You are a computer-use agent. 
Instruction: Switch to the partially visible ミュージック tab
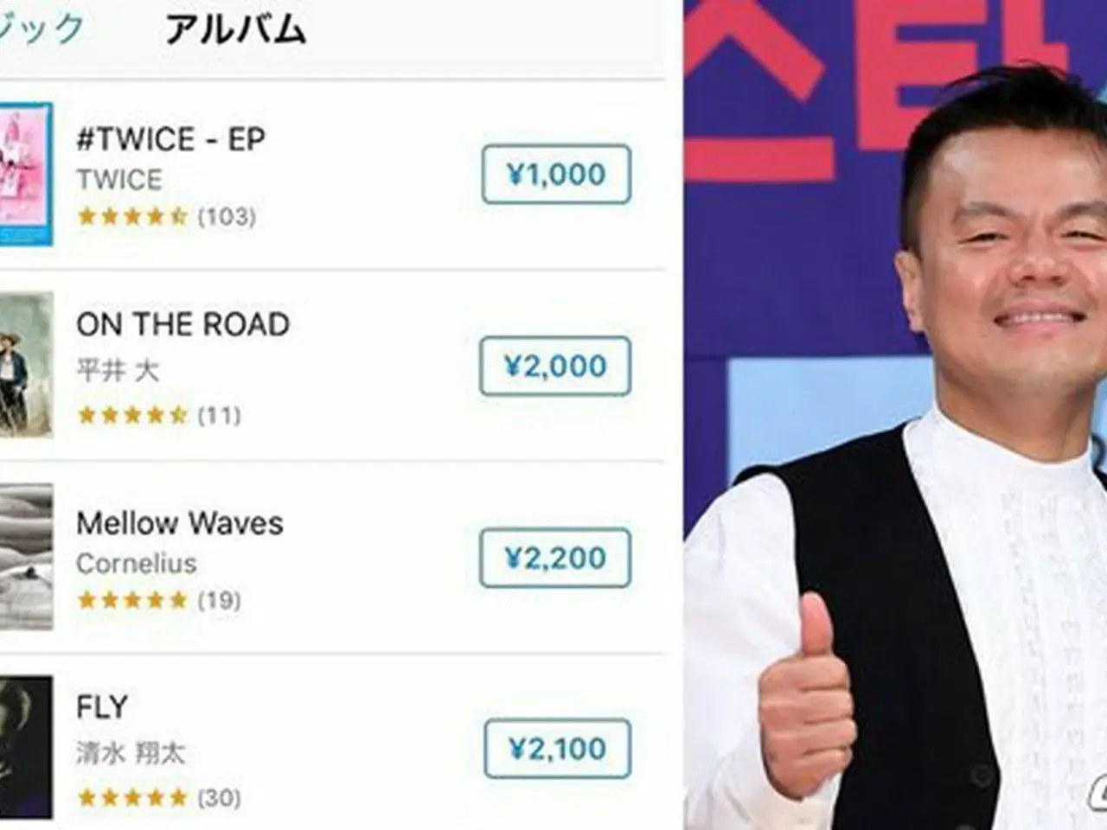tap(42, 29)
